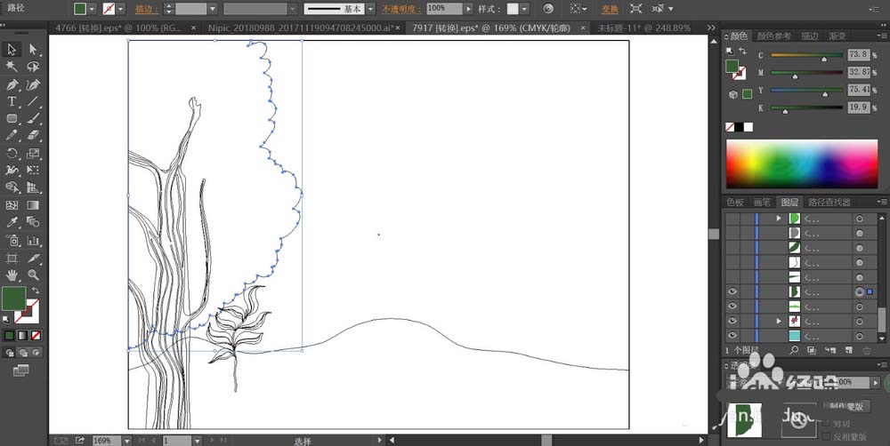Show more document tabs with double-arrow

coord(710,28)
